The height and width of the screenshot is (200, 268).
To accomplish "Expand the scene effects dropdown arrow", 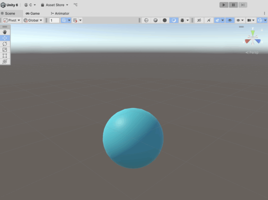I will (x=223, y=20).
